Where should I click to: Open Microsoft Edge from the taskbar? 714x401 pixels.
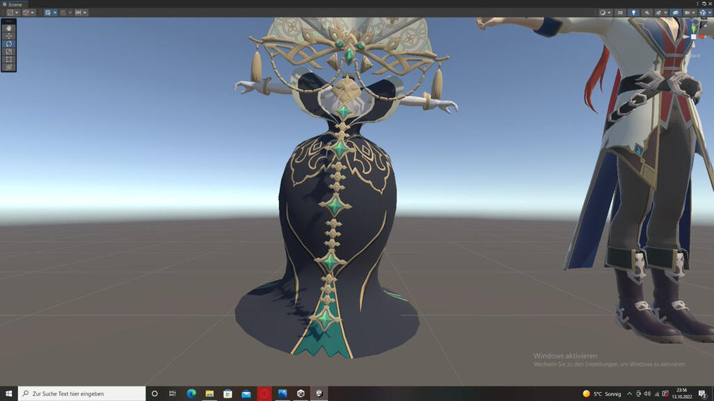(x=191, y=393)
